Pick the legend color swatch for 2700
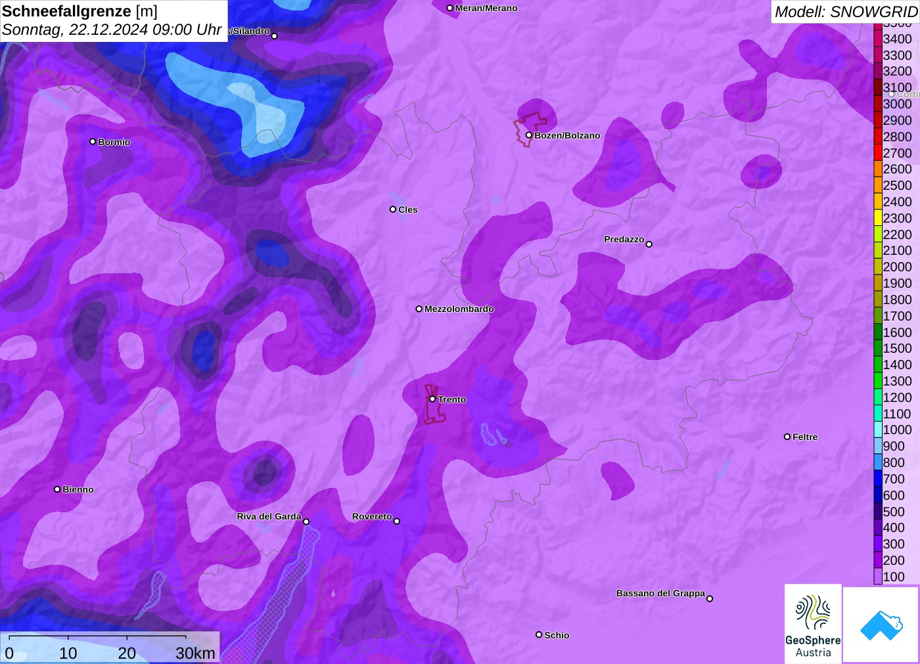The image size is (920, 664). tap(878, 153)
